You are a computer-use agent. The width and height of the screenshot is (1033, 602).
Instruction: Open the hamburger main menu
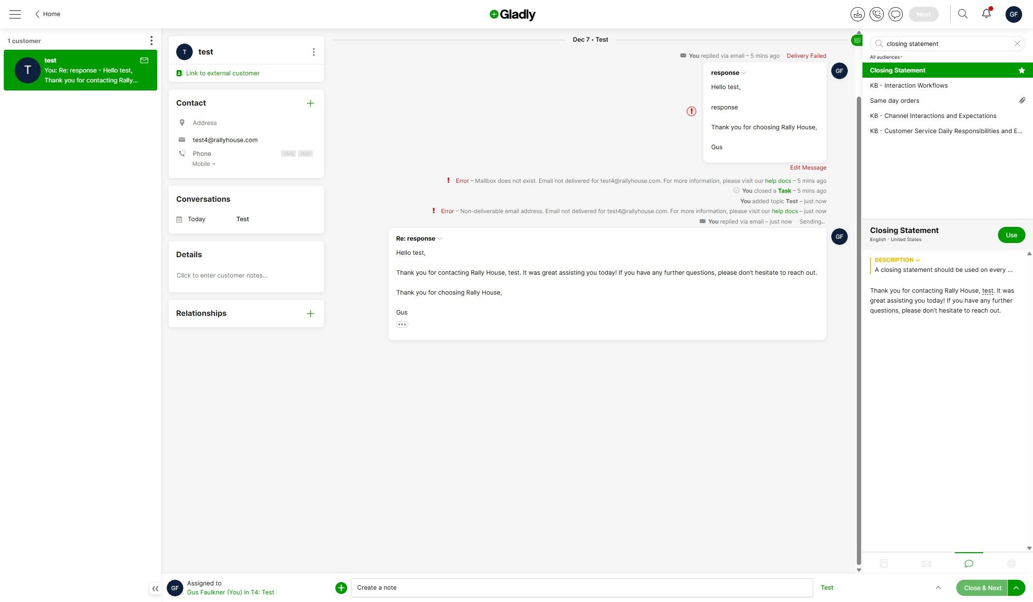(15, 14)
